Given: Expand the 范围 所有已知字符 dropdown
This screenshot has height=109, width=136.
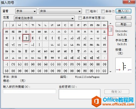Looking at the screenshot, I should tap(44, 18).
